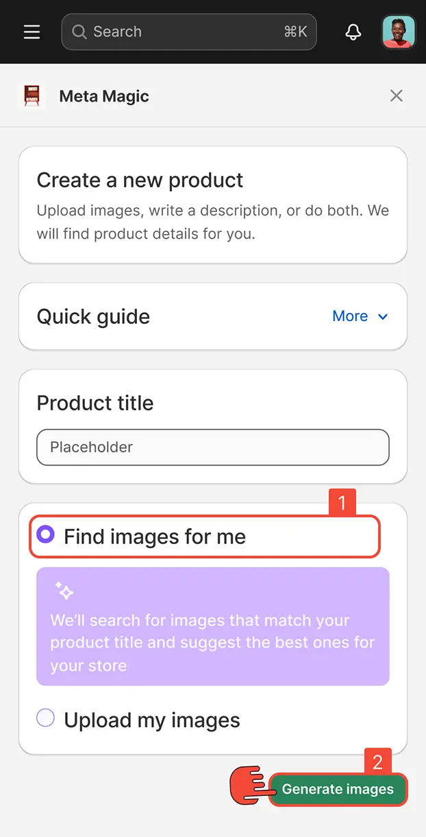Viewport: 426px width, 837px height.
Task: Click the "Quick guide" heading
Action: (93, 317)
